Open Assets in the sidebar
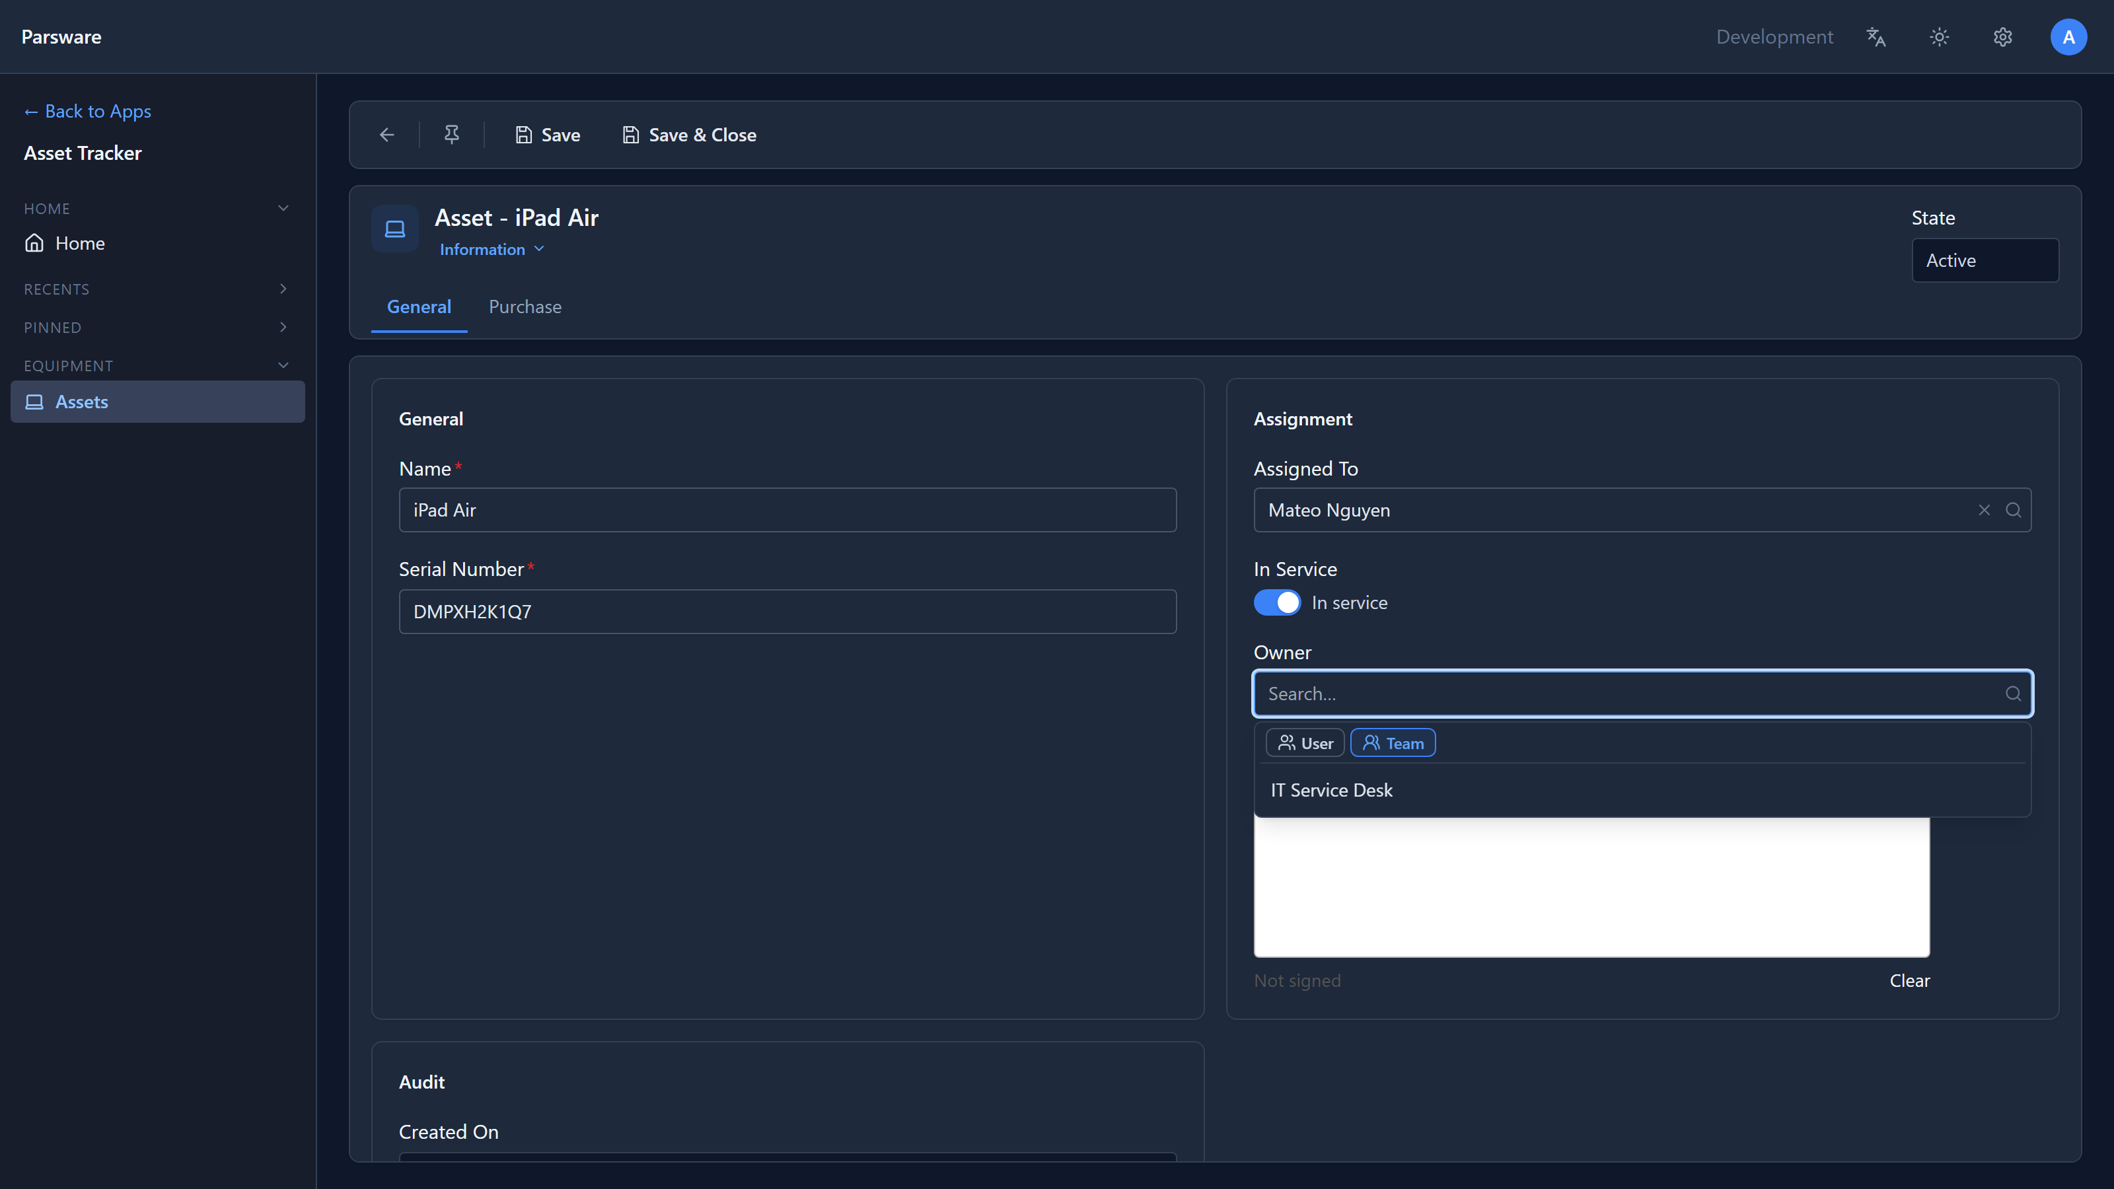The height and width of the screenshot is (1189, 2114). point(158,402)
